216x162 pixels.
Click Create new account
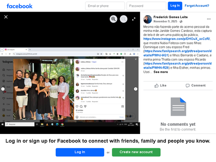coord(136,152)
